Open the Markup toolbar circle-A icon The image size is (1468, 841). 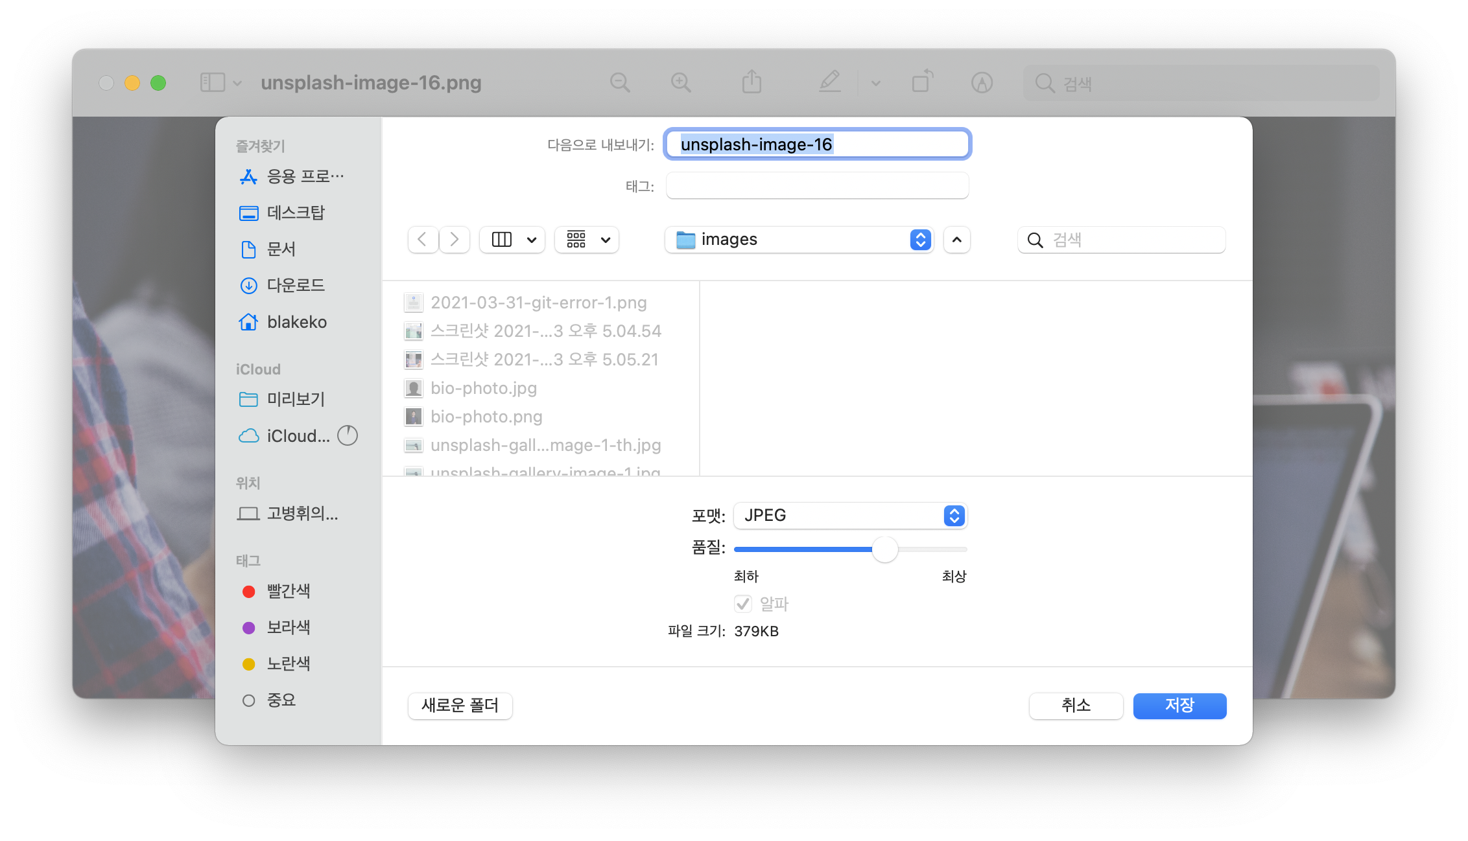[x=982, y=82]
